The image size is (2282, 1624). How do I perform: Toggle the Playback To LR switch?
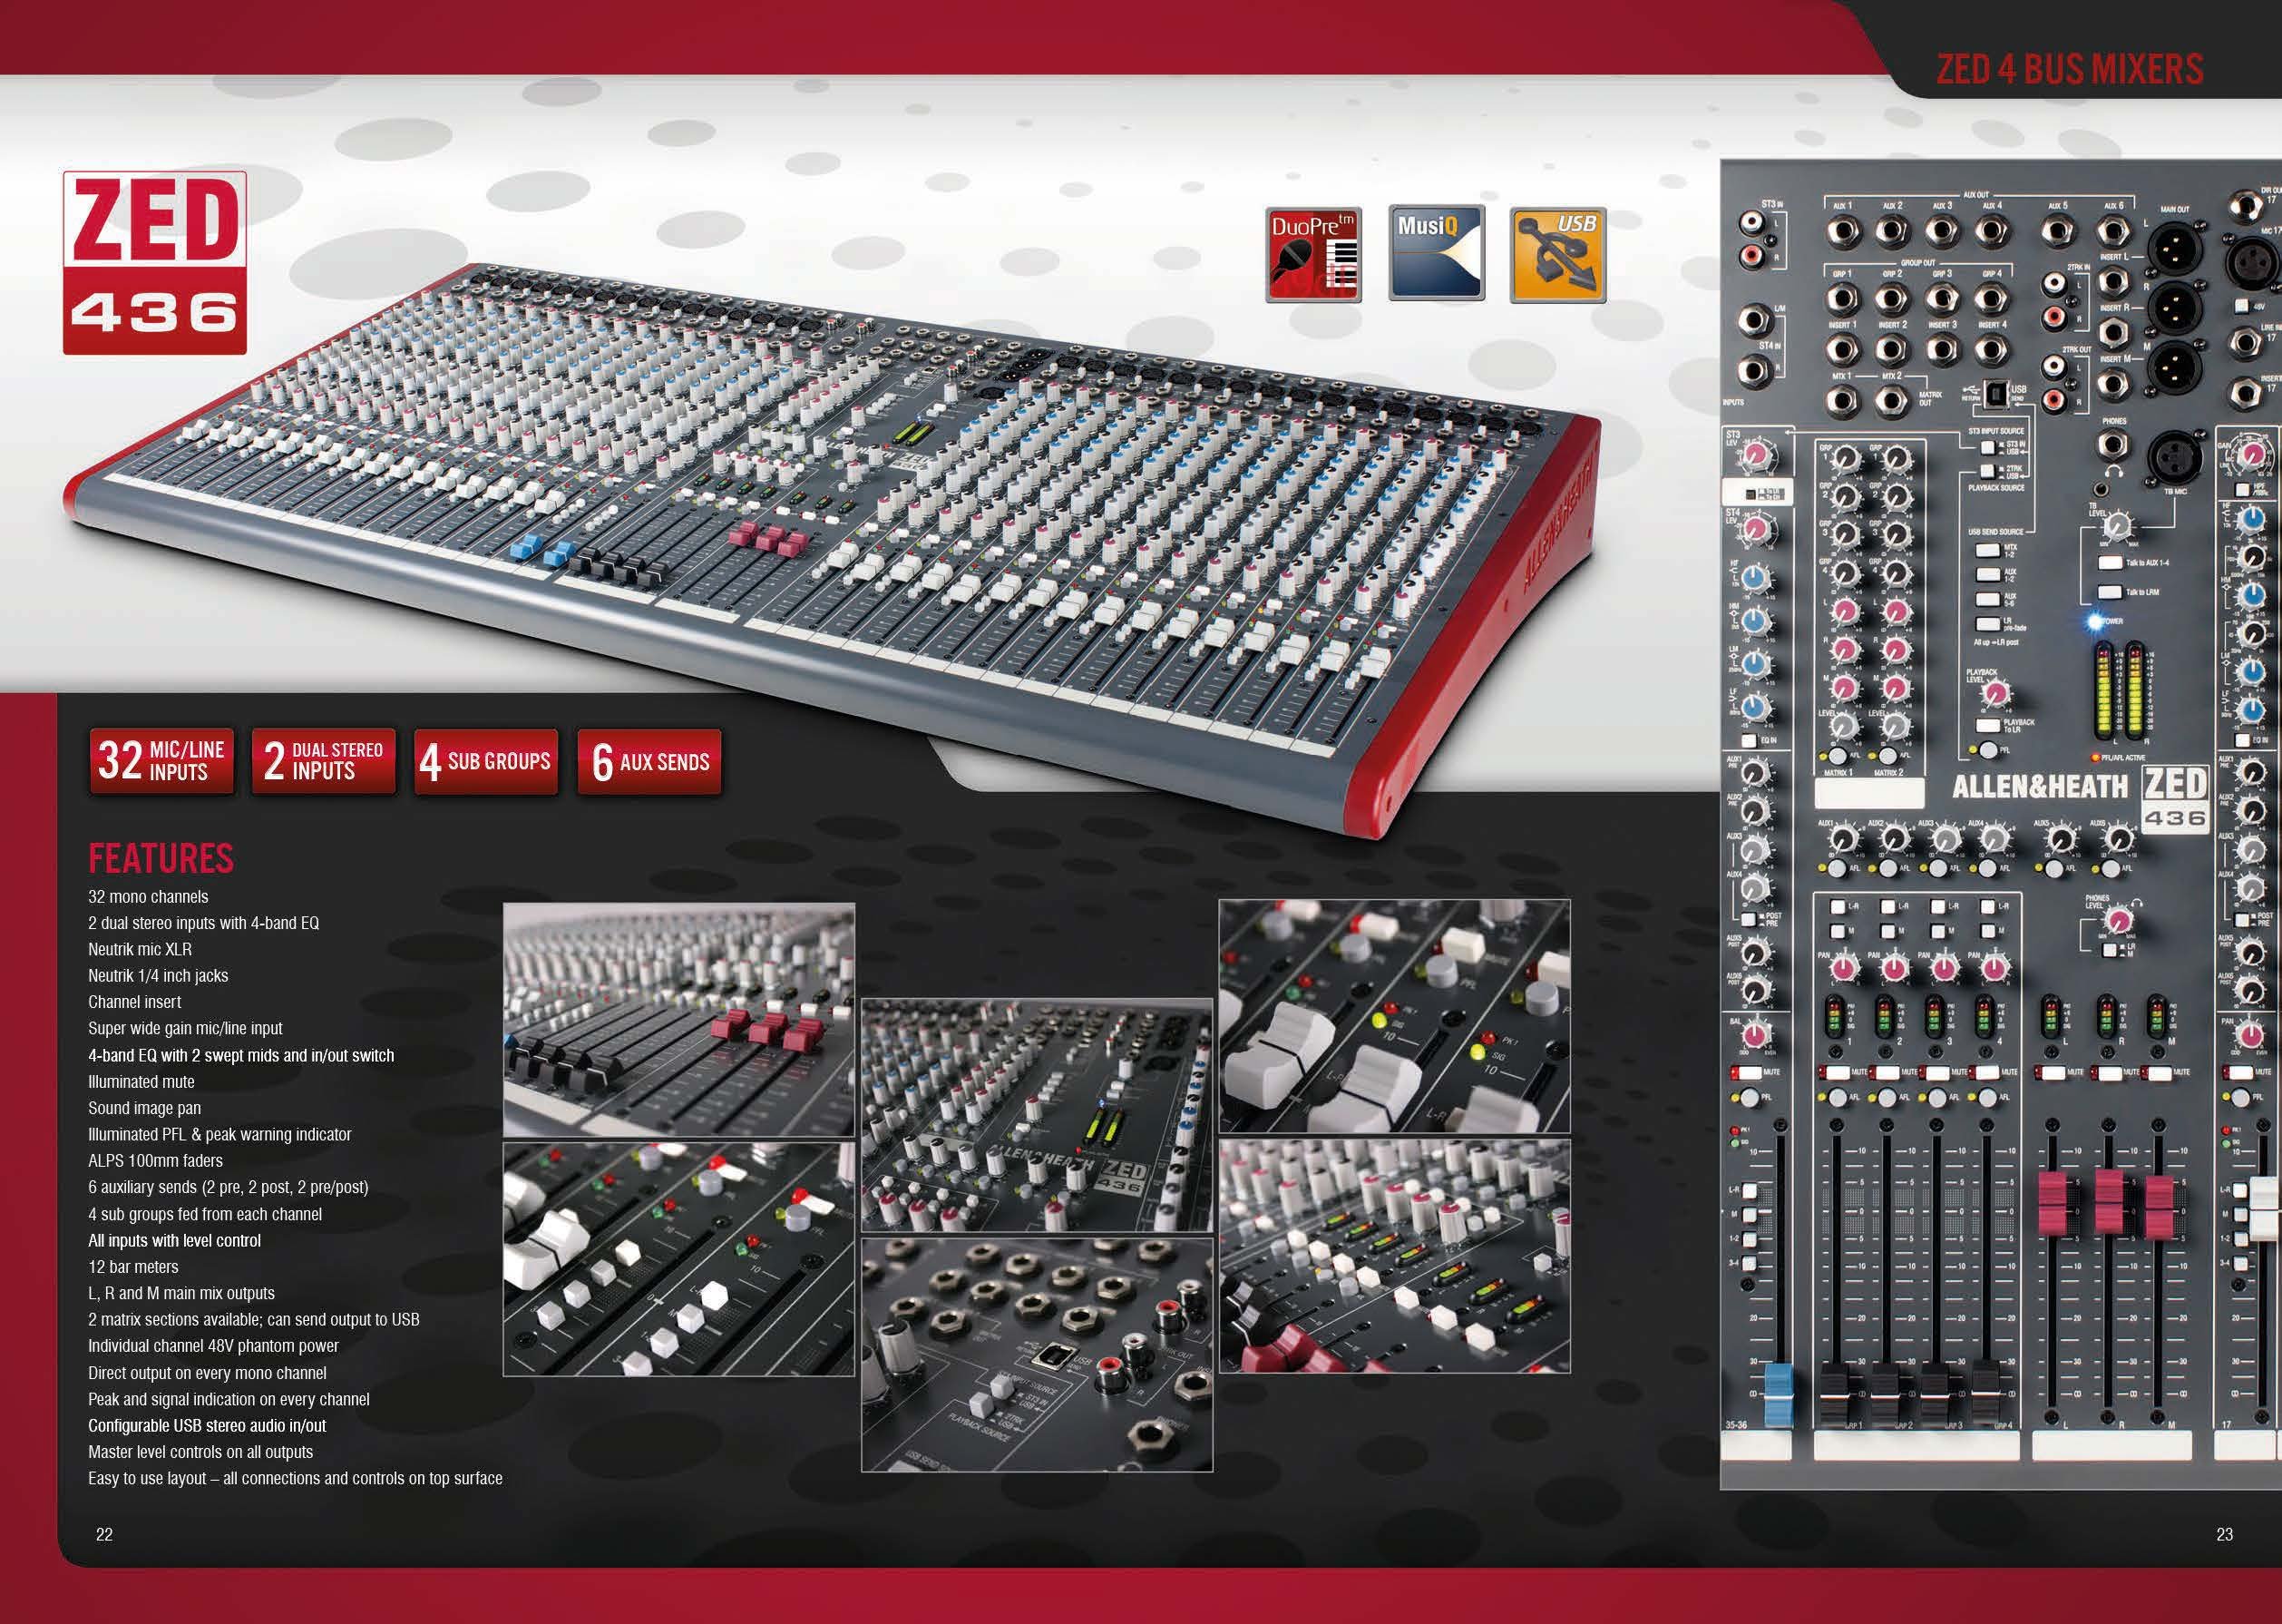point(1988,724)
